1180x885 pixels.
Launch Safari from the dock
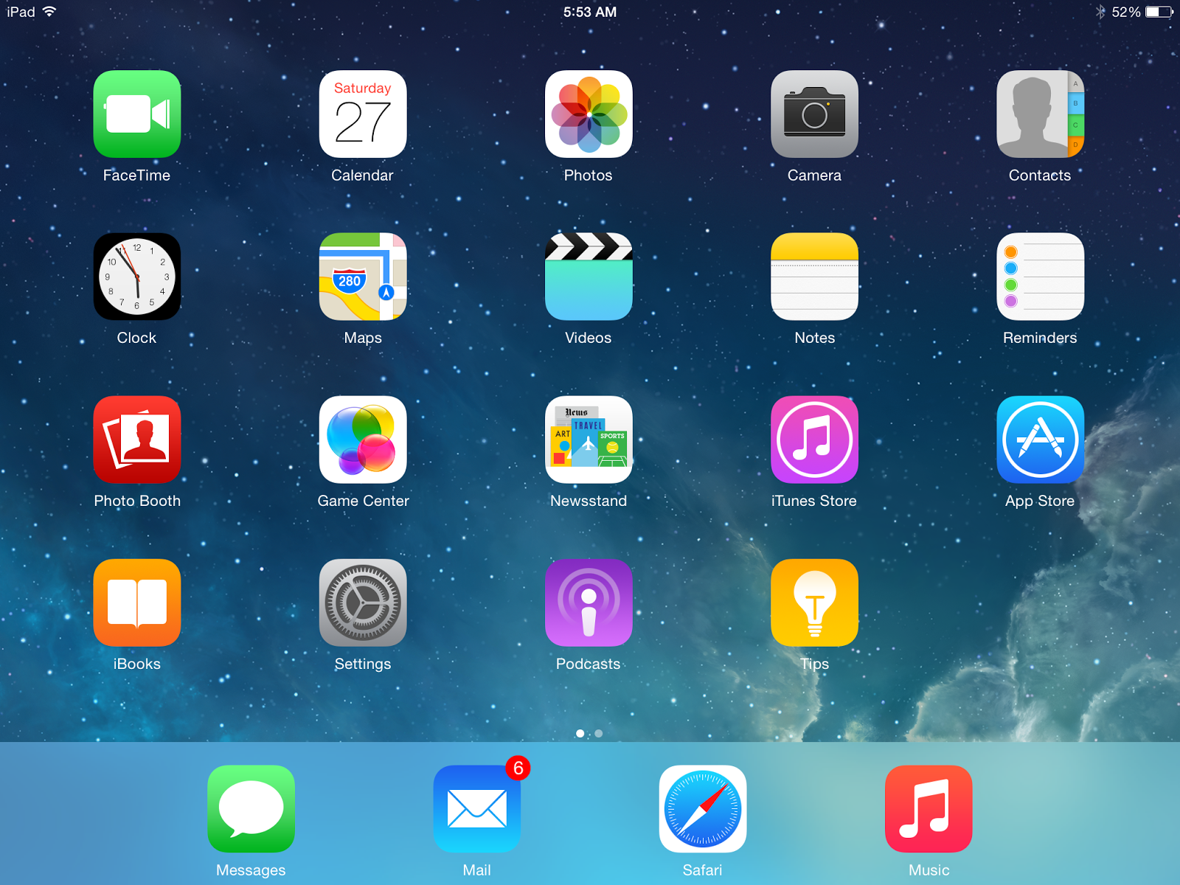pyautogui.click(x=703, y=809)
